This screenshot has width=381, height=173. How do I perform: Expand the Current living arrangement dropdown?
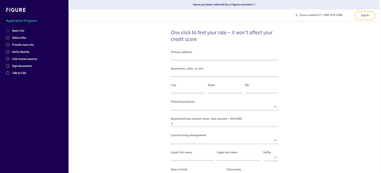(225, 141)
